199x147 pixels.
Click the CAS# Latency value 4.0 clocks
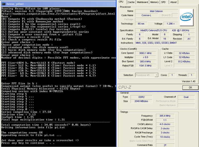click(165, 124)
